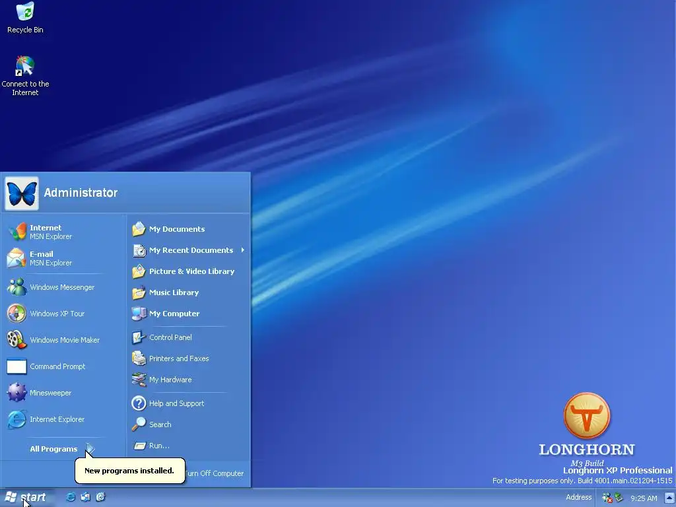This screenshot has width=676, height=507.
Task: Open third Quick Launch icon next to Show Desktop
Action: click(x=100, y=497)
